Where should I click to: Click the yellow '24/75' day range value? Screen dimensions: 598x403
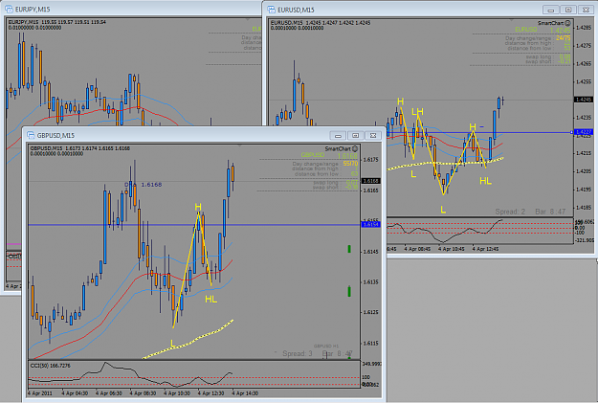564,38
